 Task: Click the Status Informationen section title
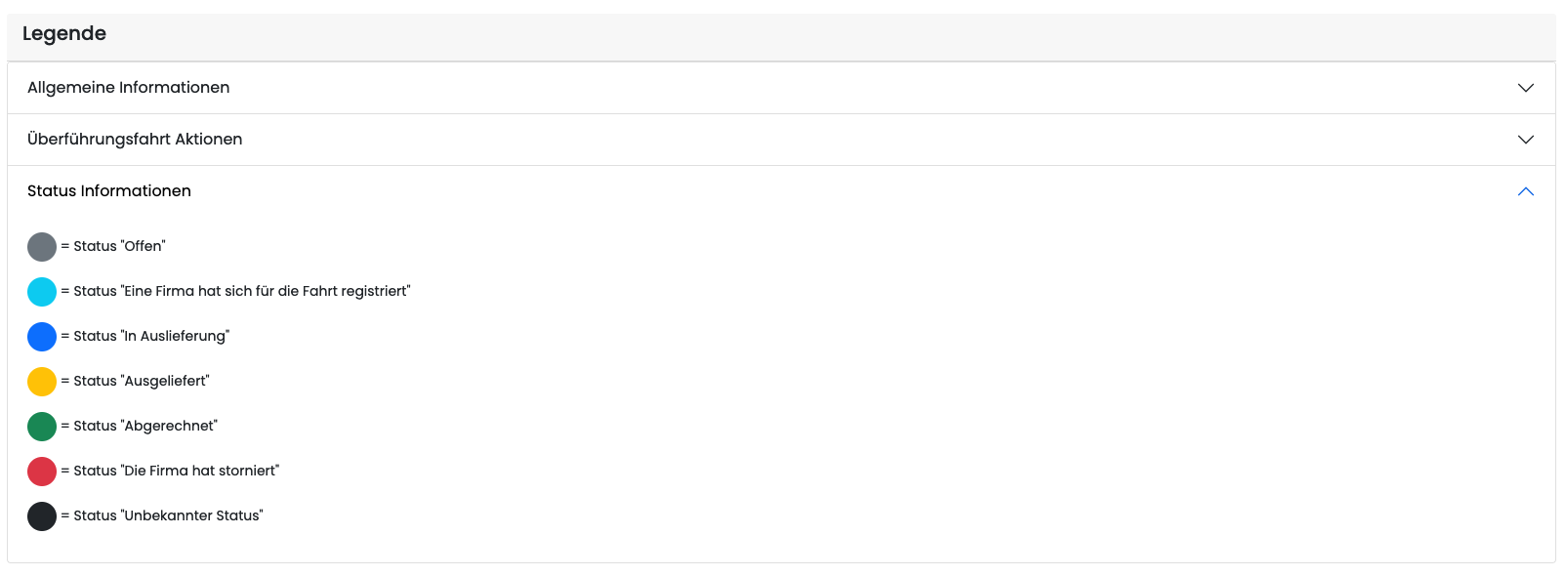109,191
